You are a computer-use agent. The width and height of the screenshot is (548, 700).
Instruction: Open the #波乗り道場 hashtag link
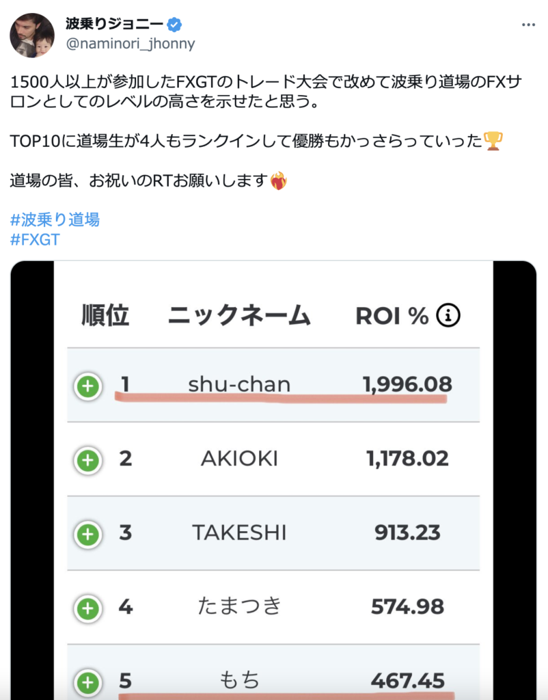[55, 219]
